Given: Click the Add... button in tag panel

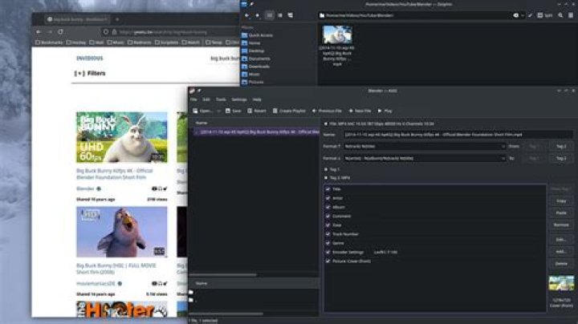Looking at the screenshot, I should 561,252.
